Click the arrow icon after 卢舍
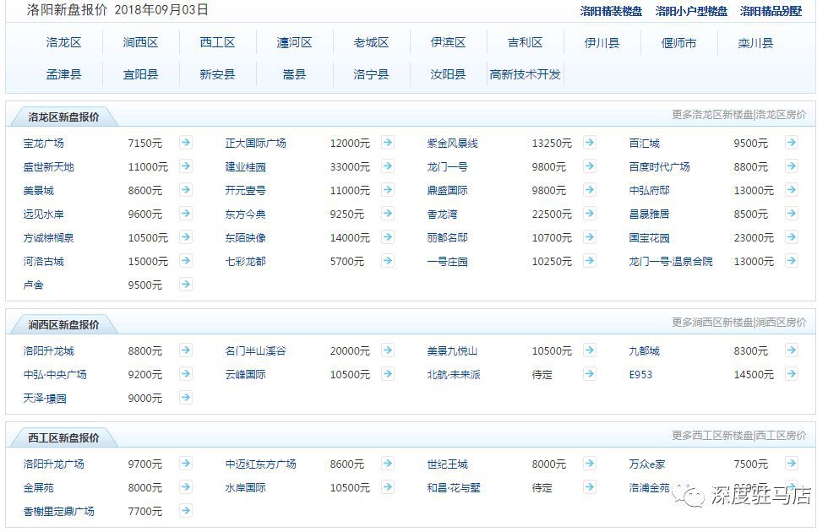 [x=185, y=285]
